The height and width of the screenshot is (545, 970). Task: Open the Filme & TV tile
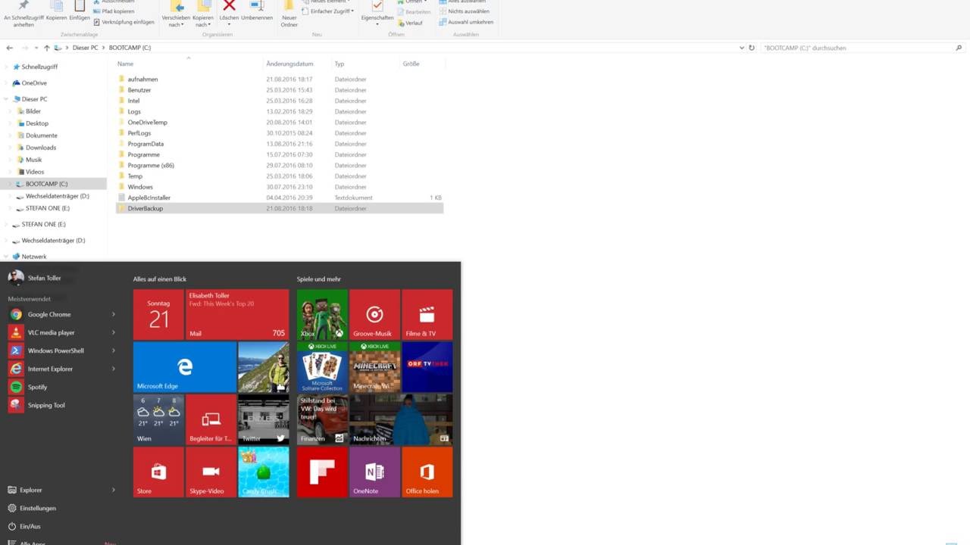tap(427, 314)
